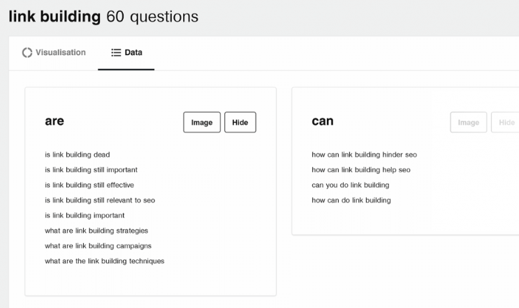Click 'what are link building strategies'
Viewport: 519px width, 308px height.
click(96, 231)
